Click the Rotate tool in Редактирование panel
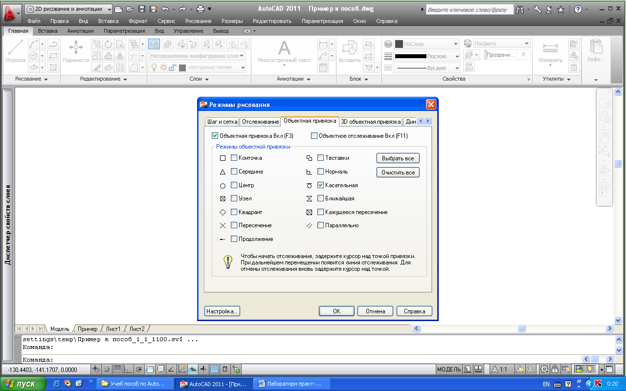The height and width of the screenshot is (391, 626). pyautogui.click(x=109, y=44)
